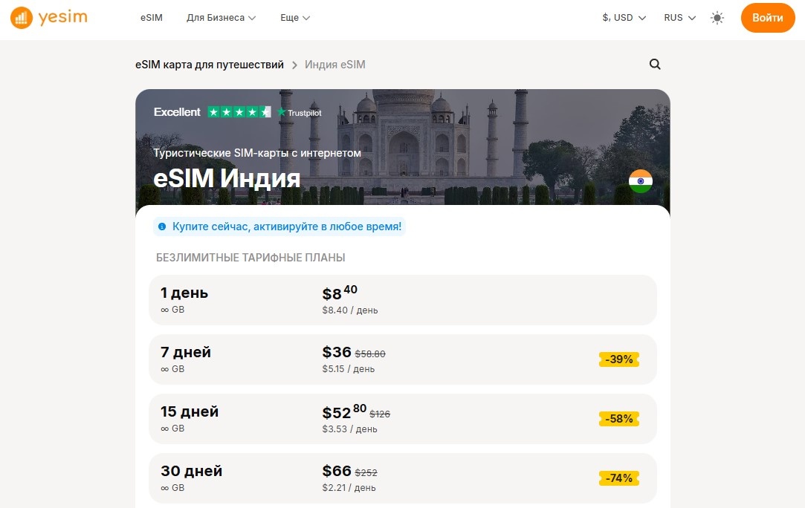The image size is (805, 508).
Task: Select the eSIM menu item
Action: click(x=151, y=17)
